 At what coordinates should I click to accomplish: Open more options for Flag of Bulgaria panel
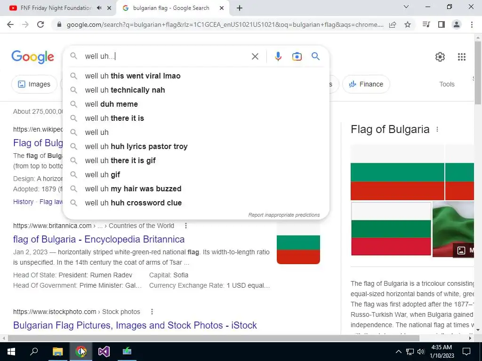(437, 130)
